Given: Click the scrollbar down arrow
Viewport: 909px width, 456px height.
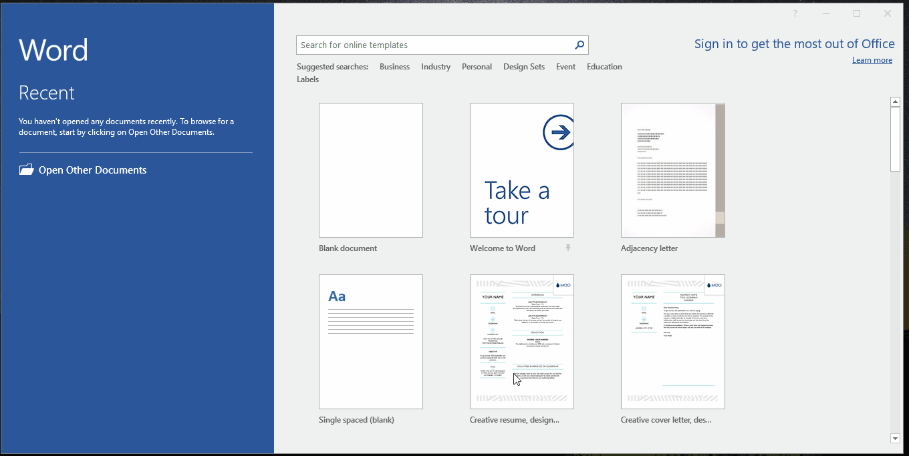Looking at the screenshot, I should point(896,439).
